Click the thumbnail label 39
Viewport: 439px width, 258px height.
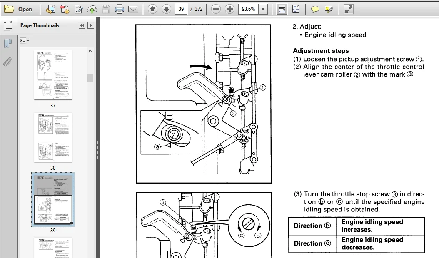[x=53, y=230]
